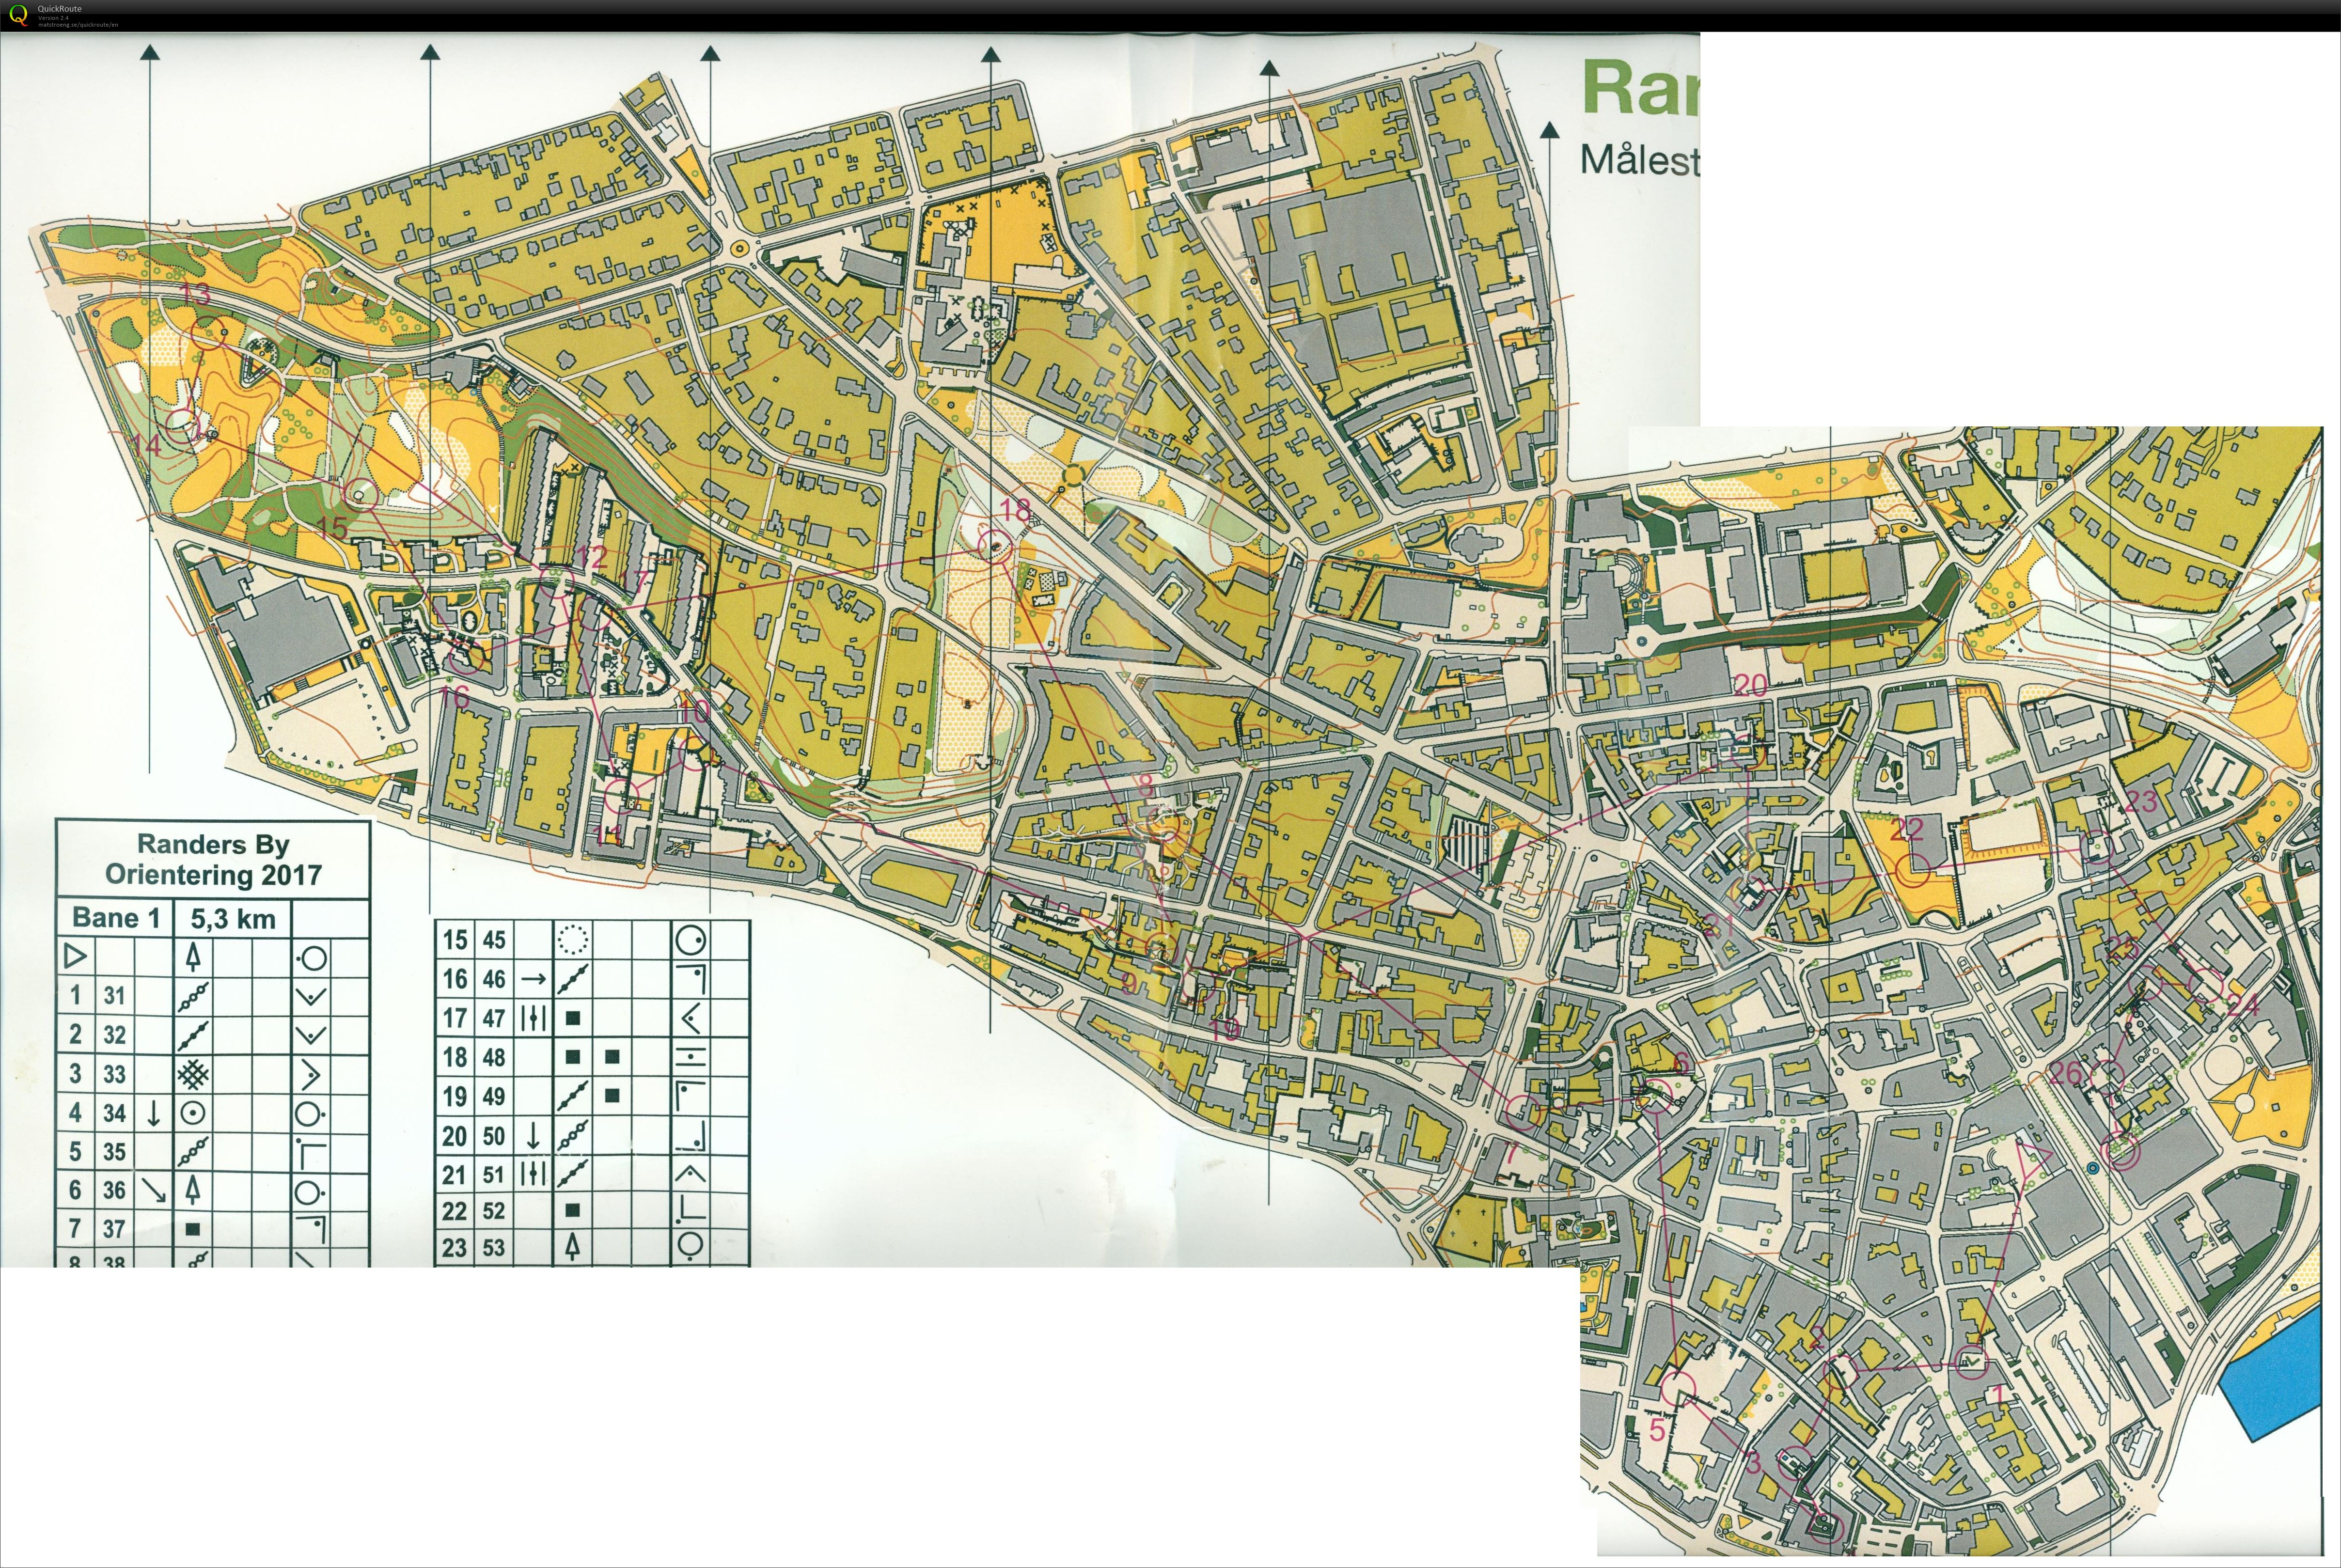Click control circle 7 on the map

pos(1524,1112)
